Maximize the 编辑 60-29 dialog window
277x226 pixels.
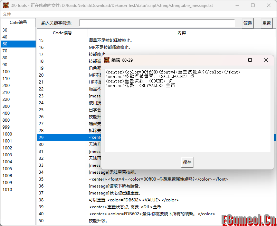tap(250, 60)
